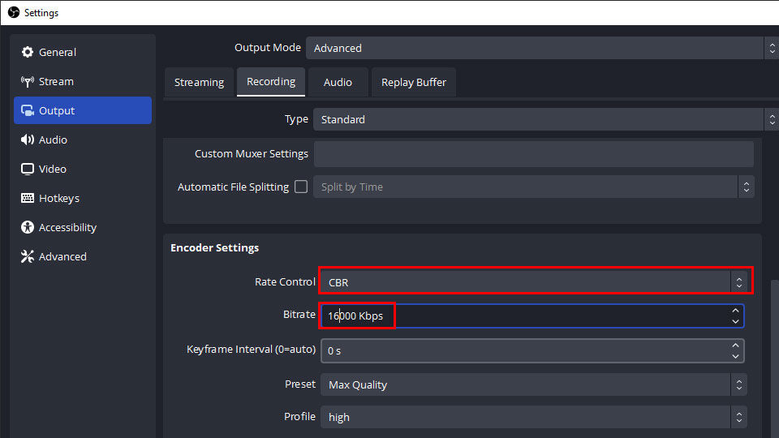Increase Bitrate with the up arrow
This screenshot has width=779, height=438.
click(735, 311)
